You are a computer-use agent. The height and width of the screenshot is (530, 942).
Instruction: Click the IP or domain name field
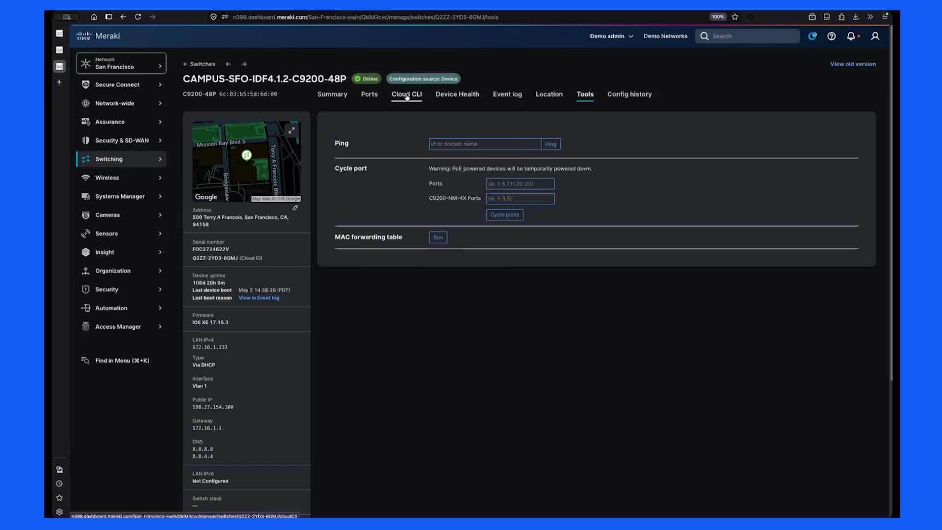point(485,144)
